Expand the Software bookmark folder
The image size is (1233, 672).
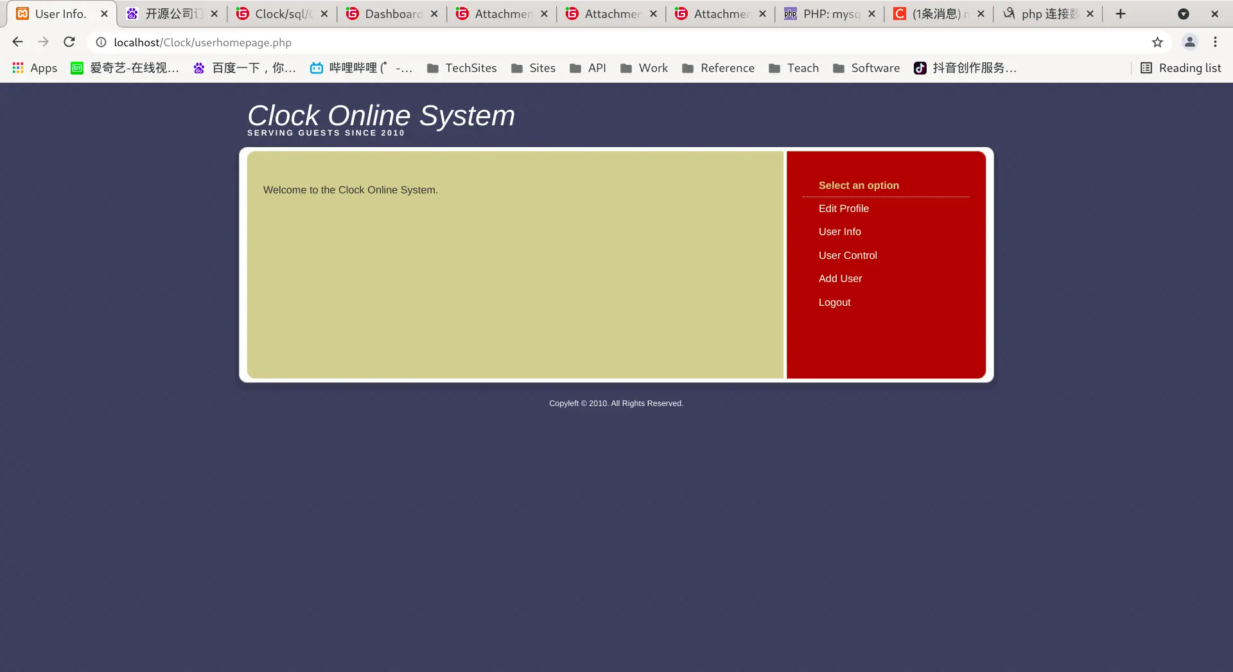[866, 68]
